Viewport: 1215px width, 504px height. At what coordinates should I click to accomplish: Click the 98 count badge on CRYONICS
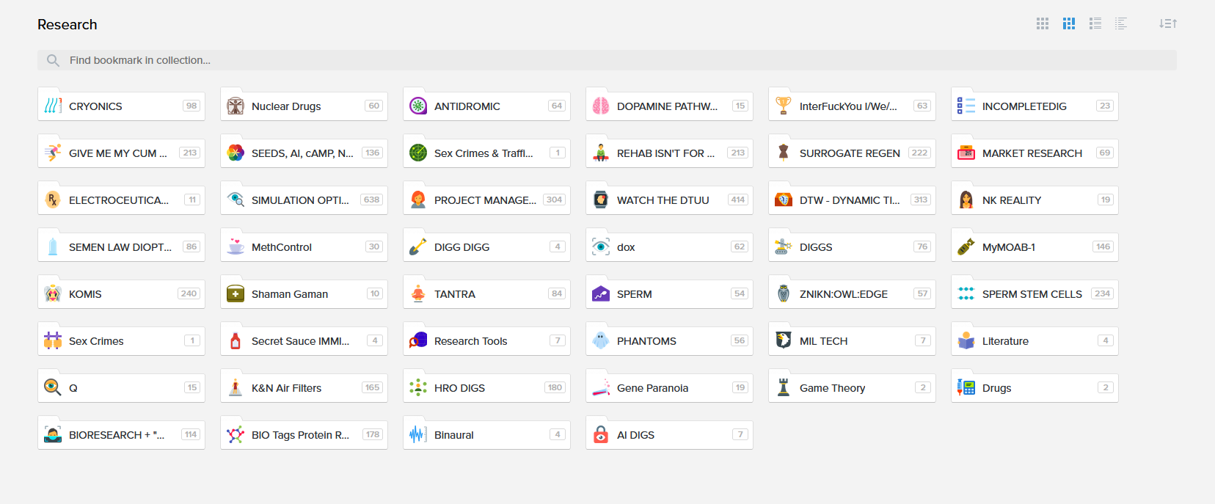point(191,106)
